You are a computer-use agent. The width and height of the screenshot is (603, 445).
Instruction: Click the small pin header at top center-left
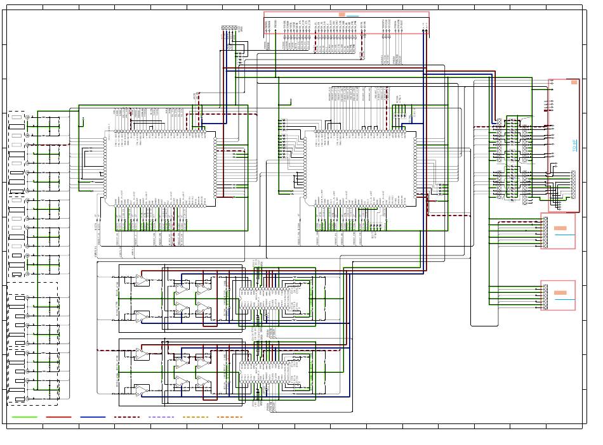229,29
